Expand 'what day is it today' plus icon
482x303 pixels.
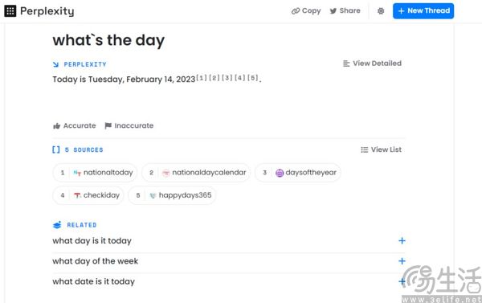(402, 240)
